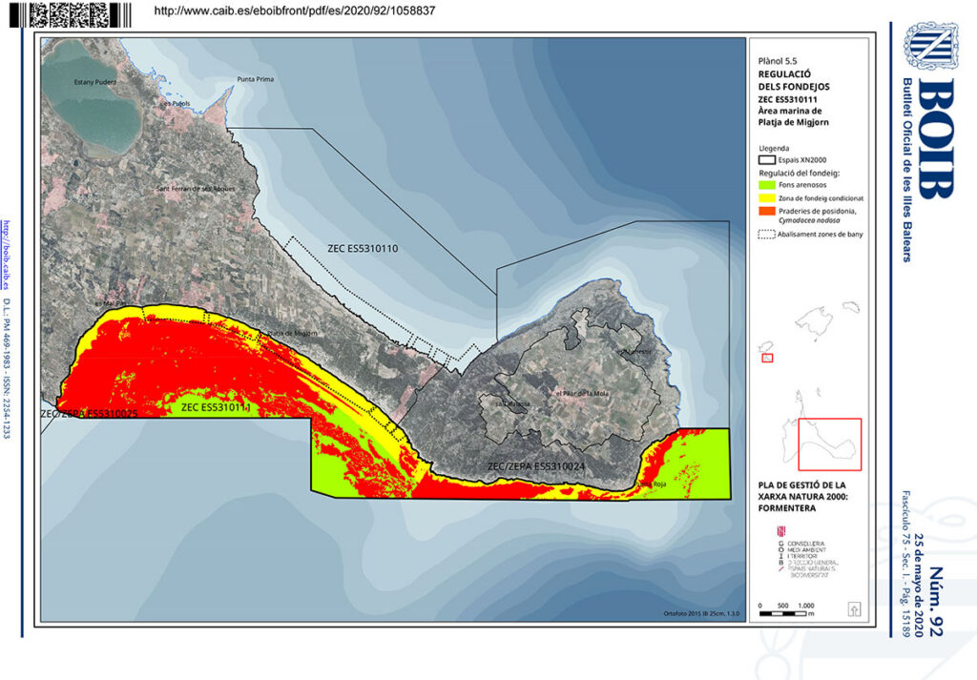Viewport: 977px width, 680px height.
Task: Click the GOIB government coat of arms
Action: pyautogui.click(x=780, y=531)
